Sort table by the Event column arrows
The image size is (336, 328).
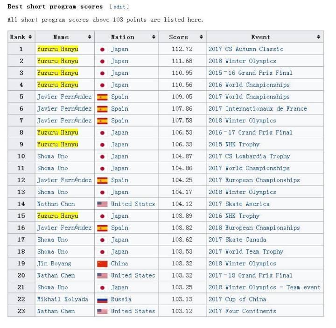pos(319,37)
